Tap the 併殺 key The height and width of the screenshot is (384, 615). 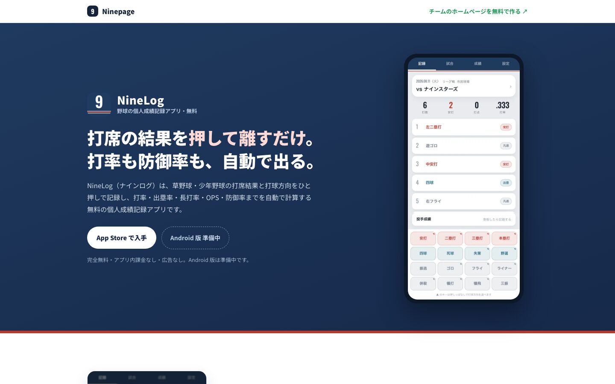423,283
